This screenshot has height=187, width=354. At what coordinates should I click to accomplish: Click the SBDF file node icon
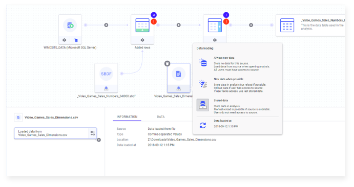(106, 74)
